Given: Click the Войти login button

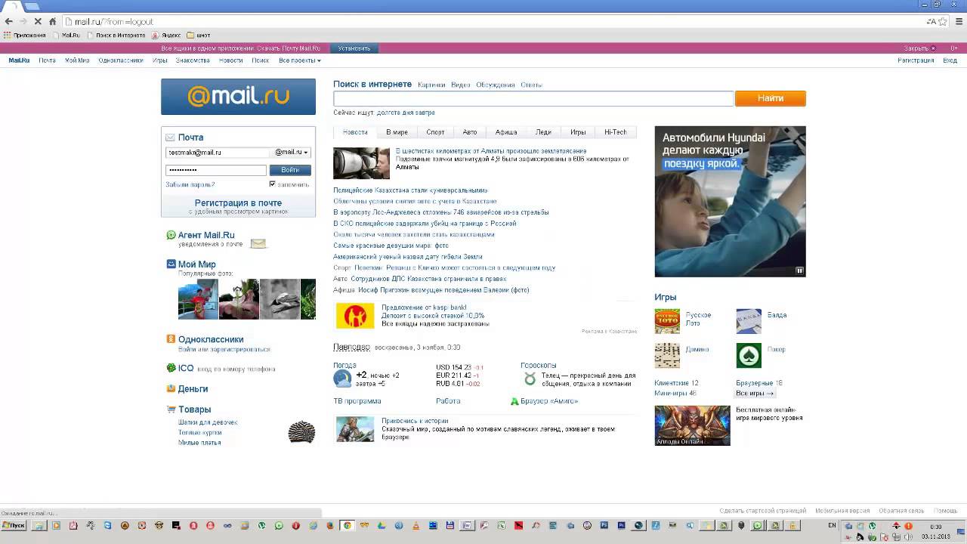Looking at the screenshot, I should tap(290, 170).
